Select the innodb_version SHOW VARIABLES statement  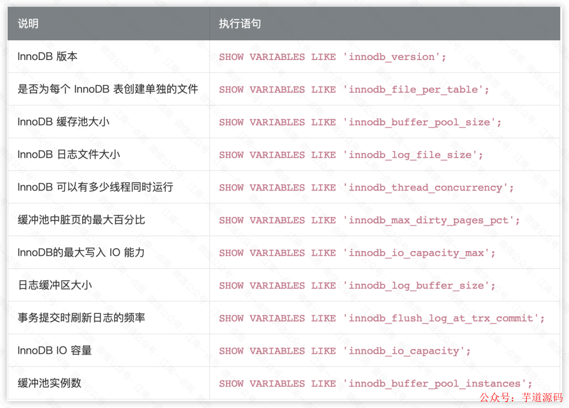pyautogui.click(x=332, y=57)
